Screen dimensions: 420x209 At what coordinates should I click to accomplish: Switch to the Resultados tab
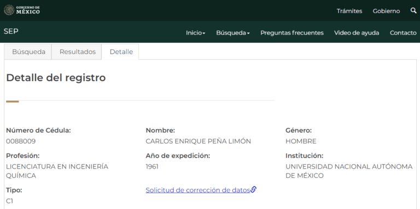77,52
